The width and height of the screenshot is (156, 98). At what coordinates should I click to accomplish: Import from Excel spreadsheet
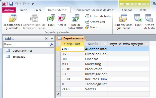(x=51, y=21)
